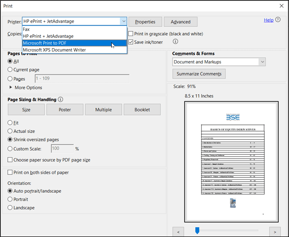
Task: Click the Pages range input field
Action: pyautogui.click(x=82, y=78)
